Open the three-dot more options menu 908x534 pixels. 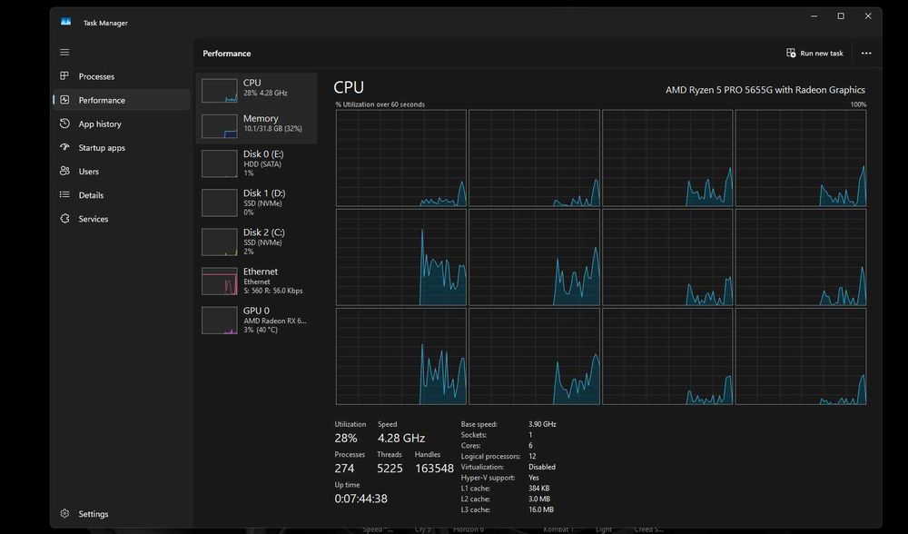tap(865, 53)
